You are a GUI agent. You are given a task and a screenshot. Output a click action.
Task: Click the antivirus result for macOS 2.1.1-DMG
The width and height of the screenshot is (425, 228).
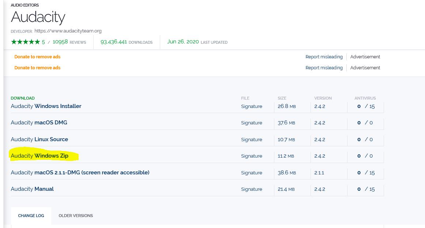click(366, 173)
